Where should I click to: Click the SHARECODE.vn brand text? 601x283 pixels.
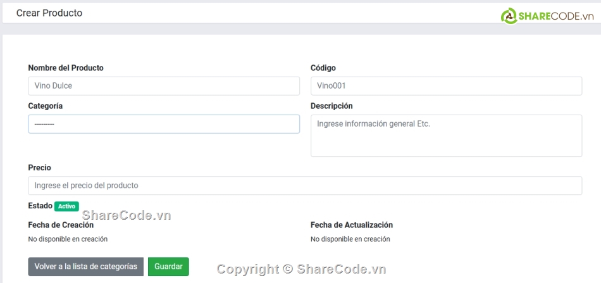555,17
